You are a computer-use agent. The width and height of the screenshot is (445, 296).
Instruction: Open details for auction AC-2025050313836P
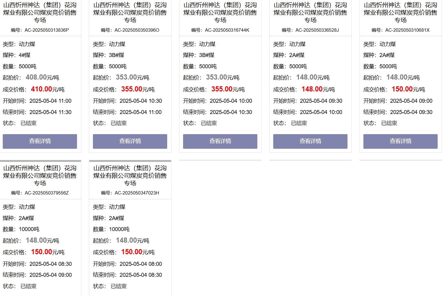[40, 141]
